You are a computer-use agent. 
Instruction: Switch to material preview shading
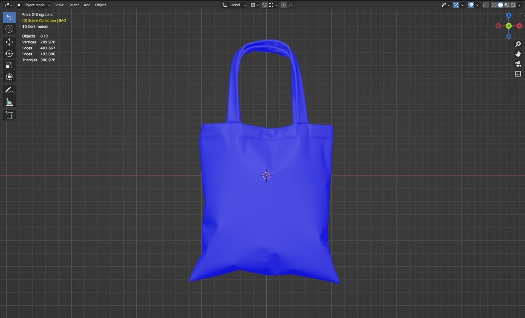(x=507, y=5)
